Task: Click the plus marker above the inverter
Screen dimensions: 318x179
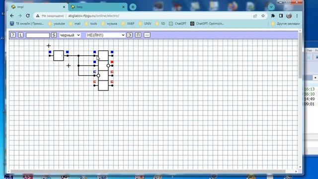Action: pyautogui.click(x=49, y=46)
